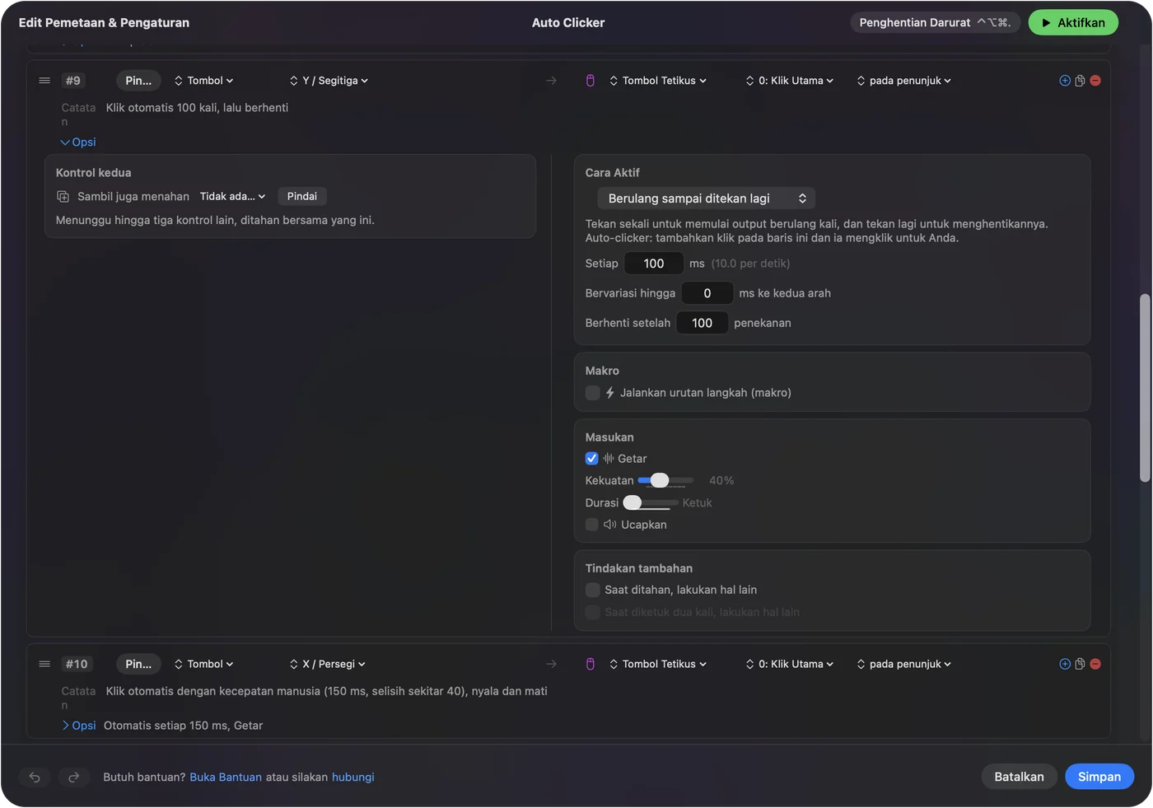Duplicate mapping row #10

(x=1080, y=664)
